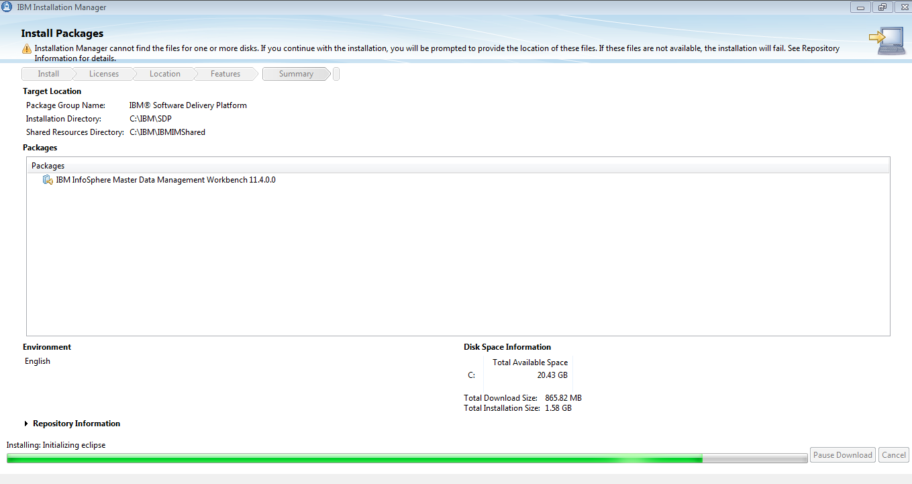Viewport: 912px width, 484px height.
Task: Go to the Summary wizard step
Action: (x=296, y=74)
